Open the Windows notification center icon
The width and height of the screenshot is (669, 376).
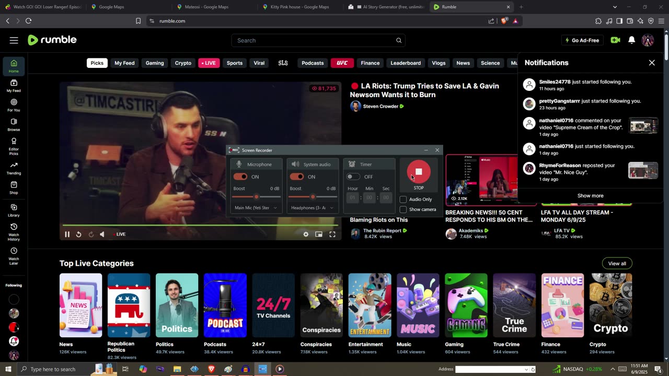pos(658,369)
